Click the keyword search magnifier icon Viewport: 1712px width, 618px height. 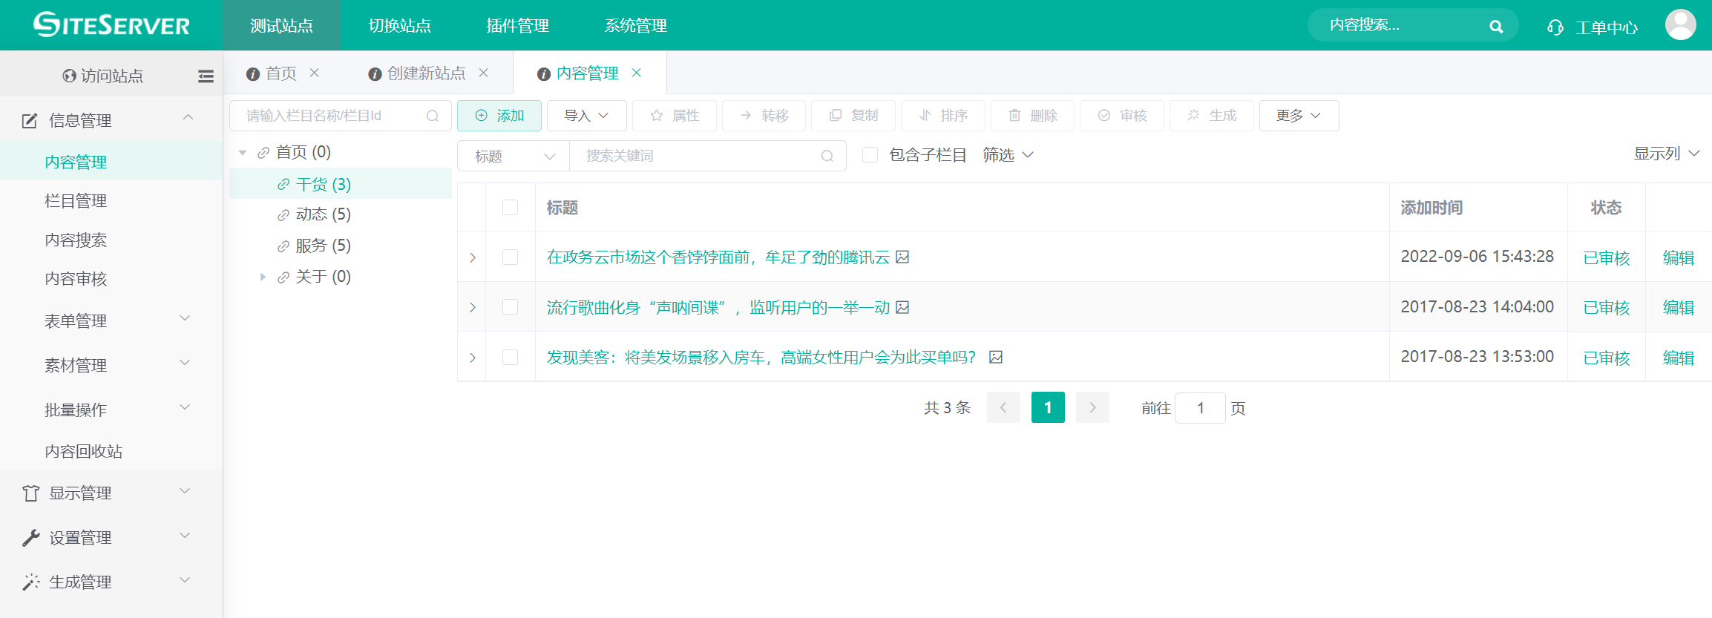click(x=827, y=156)
